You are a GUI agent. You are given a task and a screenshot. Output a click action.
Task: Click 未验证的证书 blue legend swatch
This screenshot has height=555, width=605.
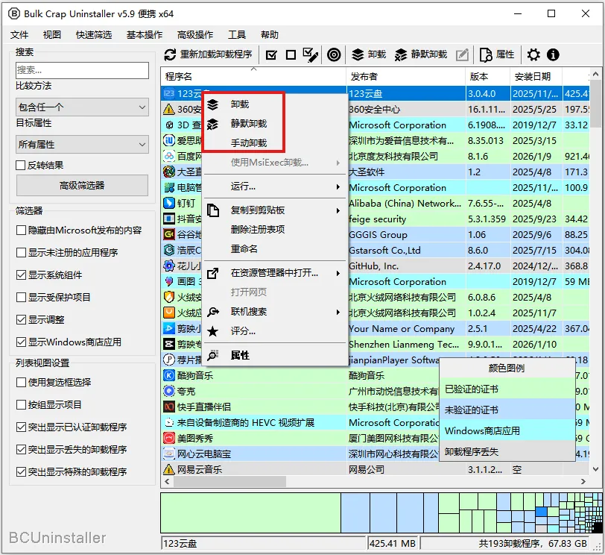point(507,410)
